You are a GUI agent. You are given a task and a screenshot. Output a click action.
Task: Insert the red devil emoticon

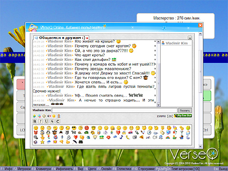[36, 133]
